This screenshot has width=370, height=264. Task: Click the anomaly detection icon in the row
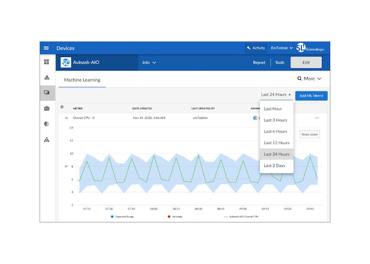point(255,118)
